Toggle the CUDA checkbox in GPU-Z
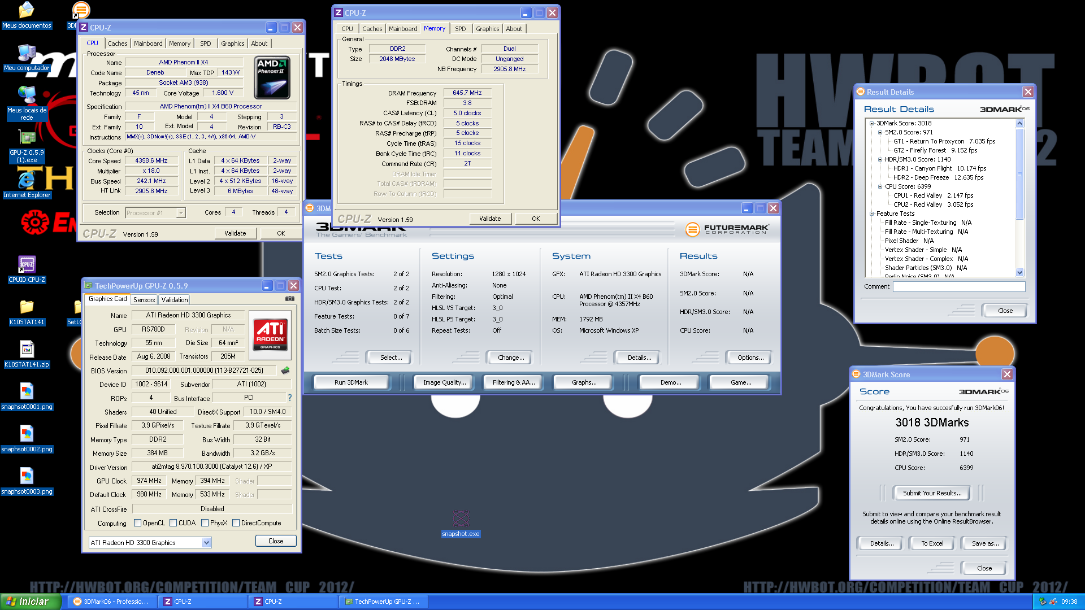 [173, 523]
